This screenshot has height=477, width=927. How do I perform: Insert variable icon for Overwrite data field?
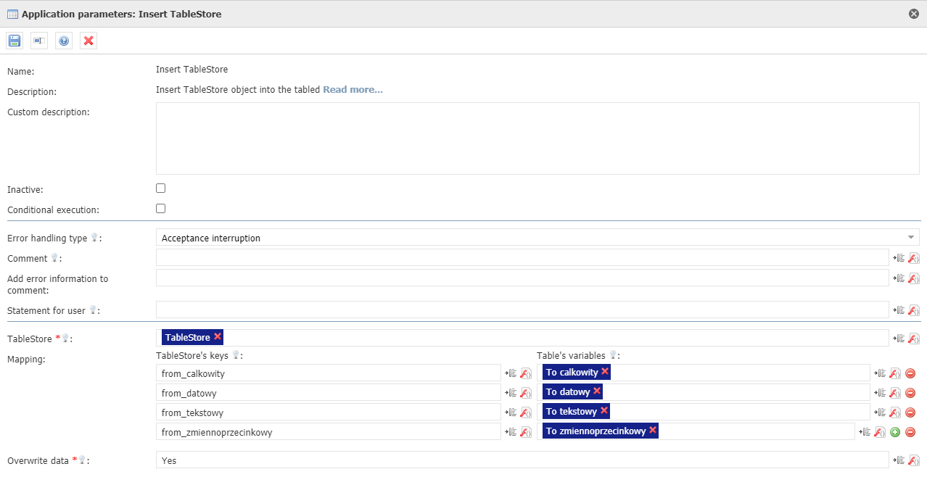click(x=899, y=460)
